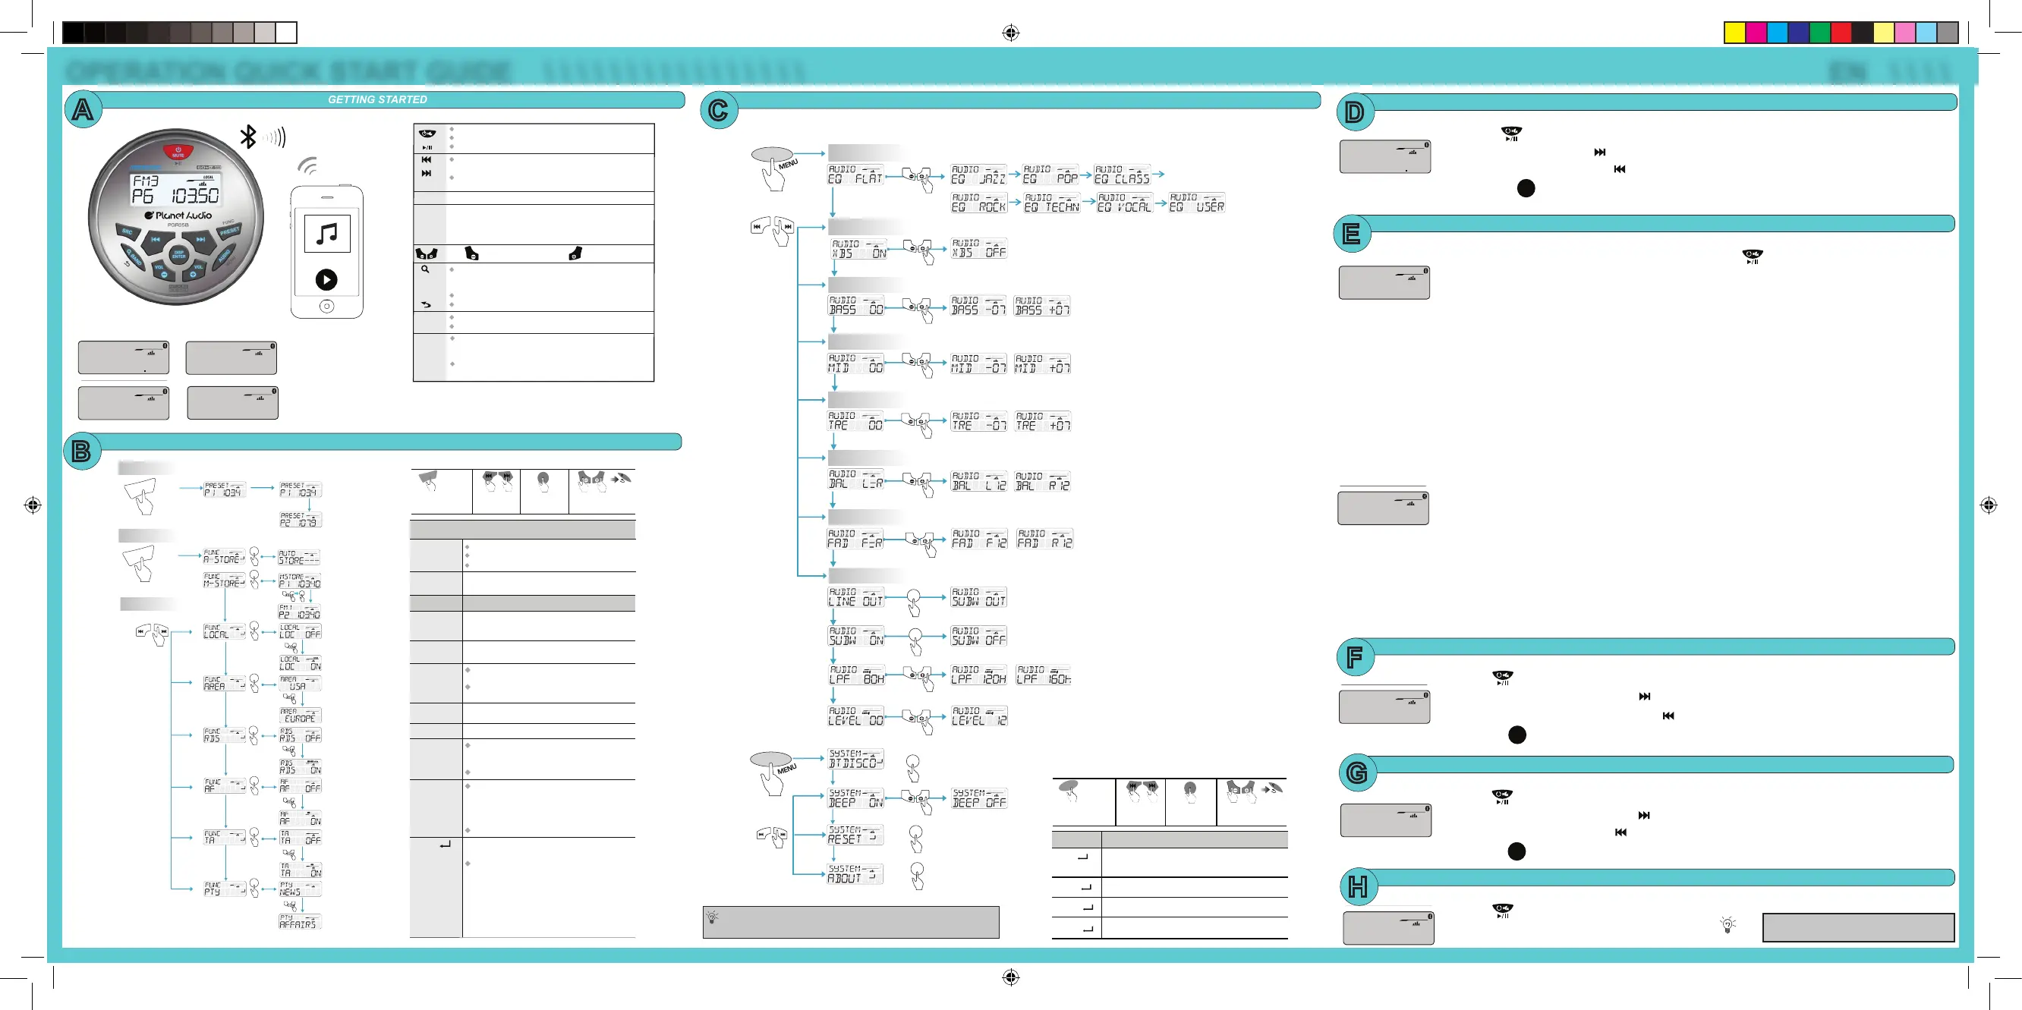This screenshot has height=1010, width=2022.
Task: Click the DISP ENTER center knob on radio
Action: 179,254
